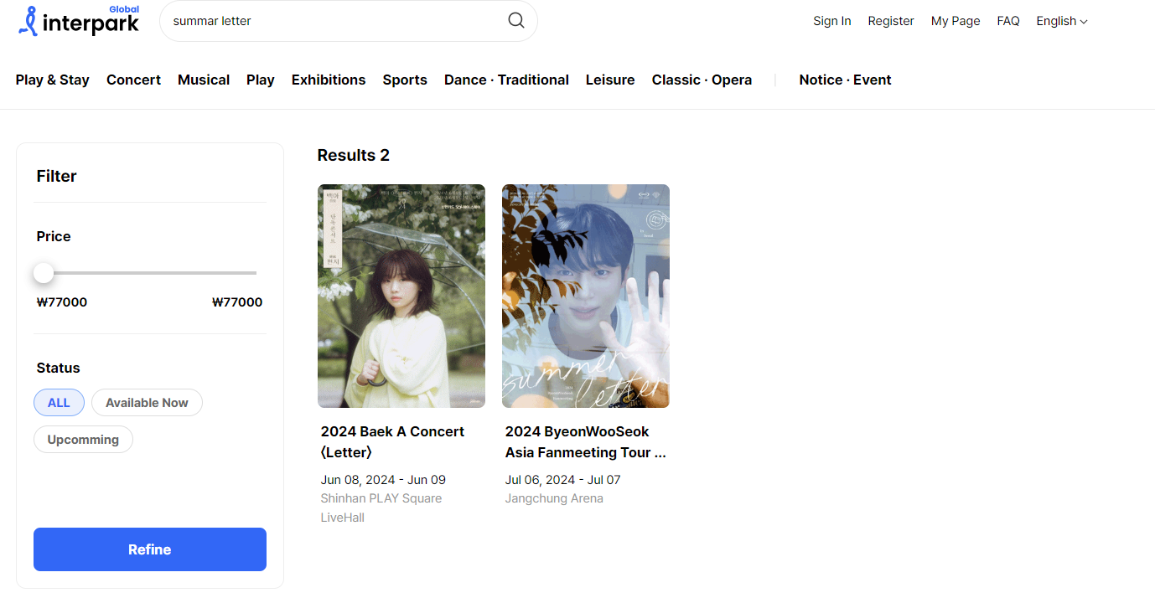Screen dimensions: 1155x598
Task: Click the search magnifier icon
Action: tap(516, 21)
